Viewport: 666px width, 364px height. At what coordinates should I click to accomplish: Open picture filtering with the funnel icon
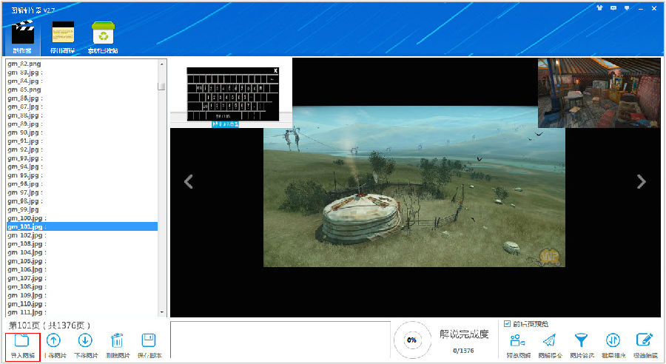(x=581, y=340)
